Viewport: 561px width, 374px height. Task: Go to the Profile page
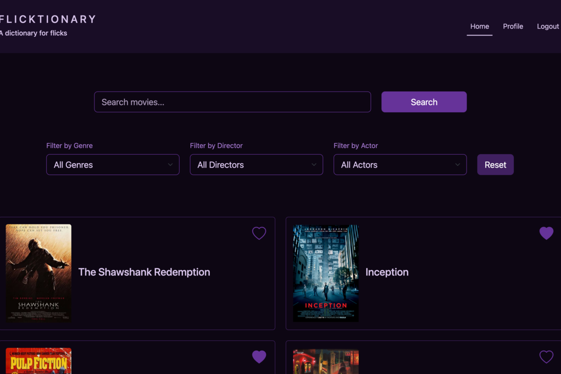(x=513, y=27)
